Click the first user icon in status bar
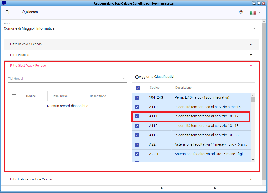 tap(161, 188)
